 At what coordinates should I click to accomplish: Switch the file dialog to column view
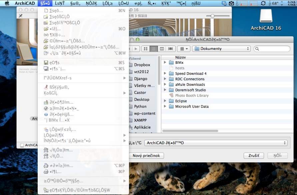(162, 49)
